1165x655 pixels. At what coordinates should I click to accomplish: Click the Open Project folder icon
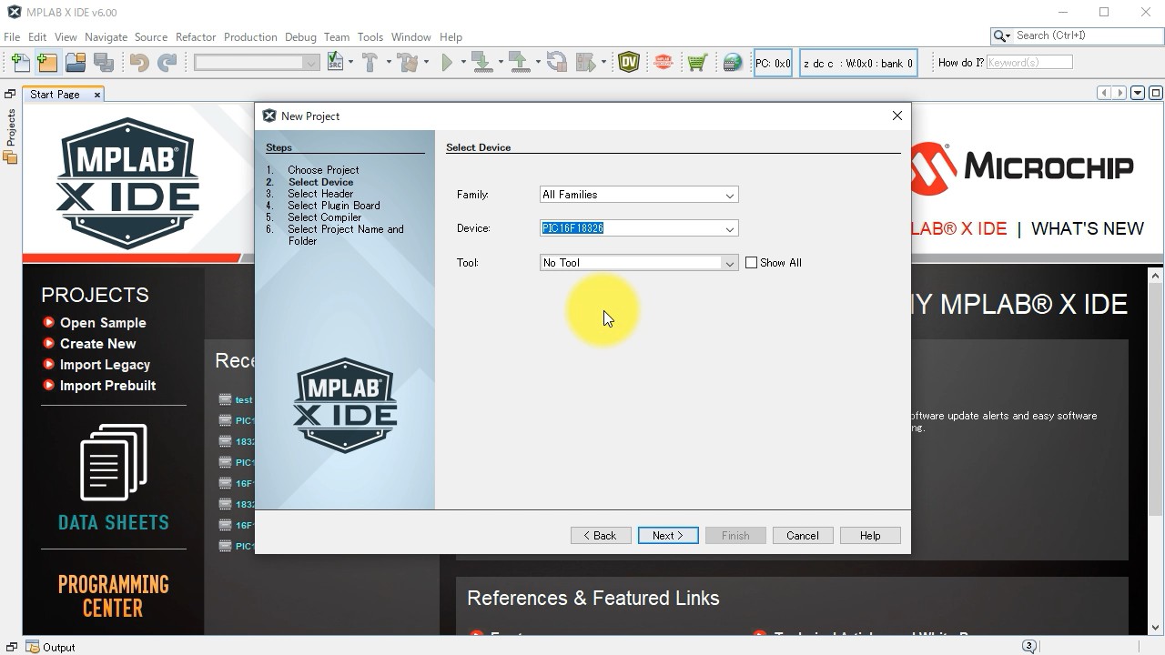coord(76,63)
